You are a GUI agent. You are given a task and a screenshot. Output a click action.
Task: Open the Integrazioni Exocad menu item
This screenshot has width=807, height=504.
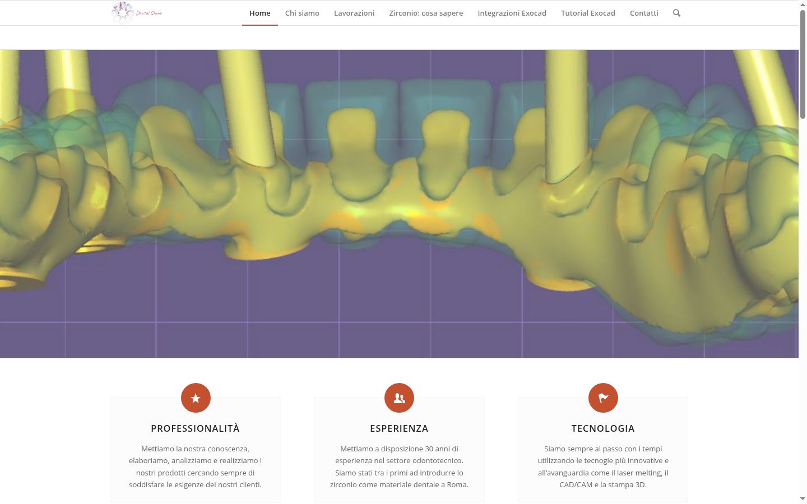click(x=512, y=13)
